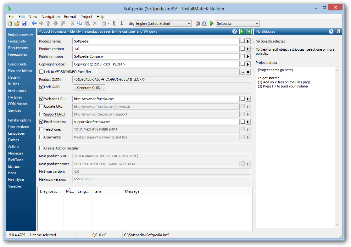Expand arrow button next to Product name

tap(248, 41)
